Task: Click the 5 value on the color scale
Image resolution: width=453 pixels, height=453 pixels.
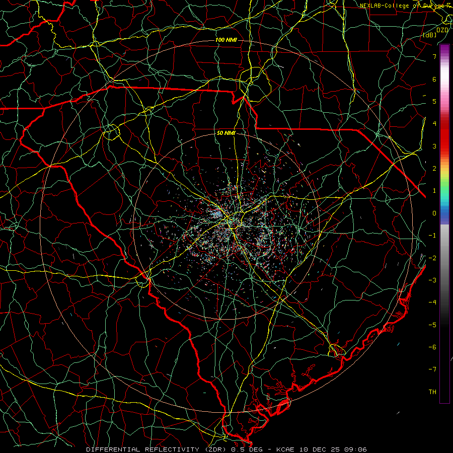Action: 434,101
